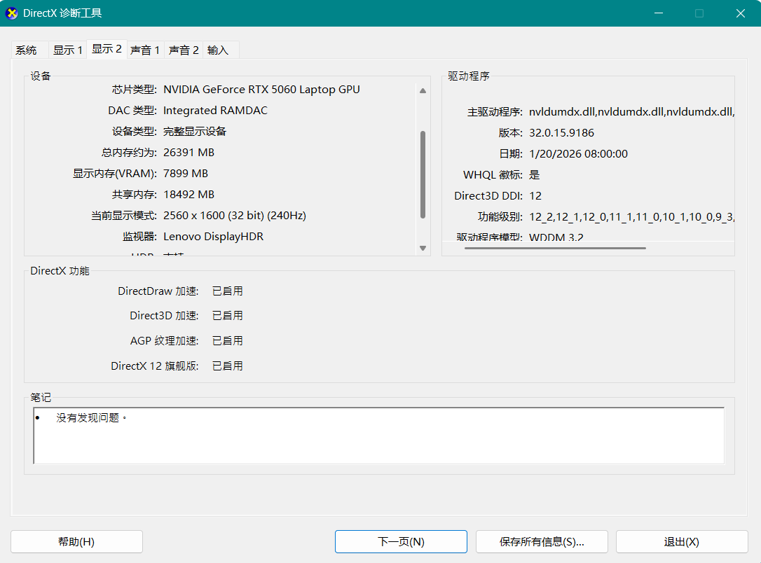
Task: Click the 没有发现问题 note text
Action: point(91,417)
